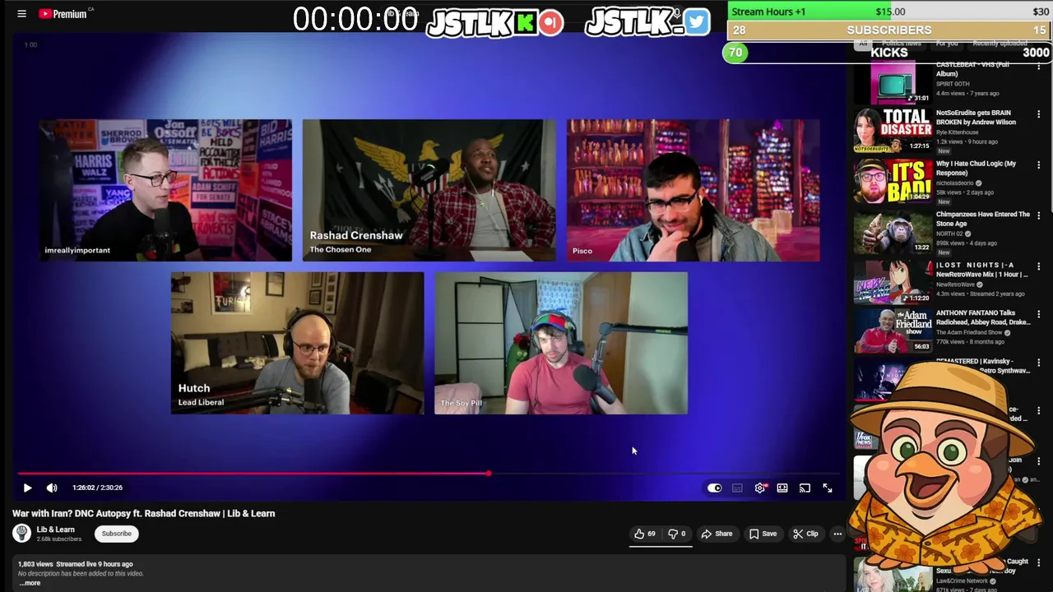Click the green Kick K logo in overlay

[525, 22]
